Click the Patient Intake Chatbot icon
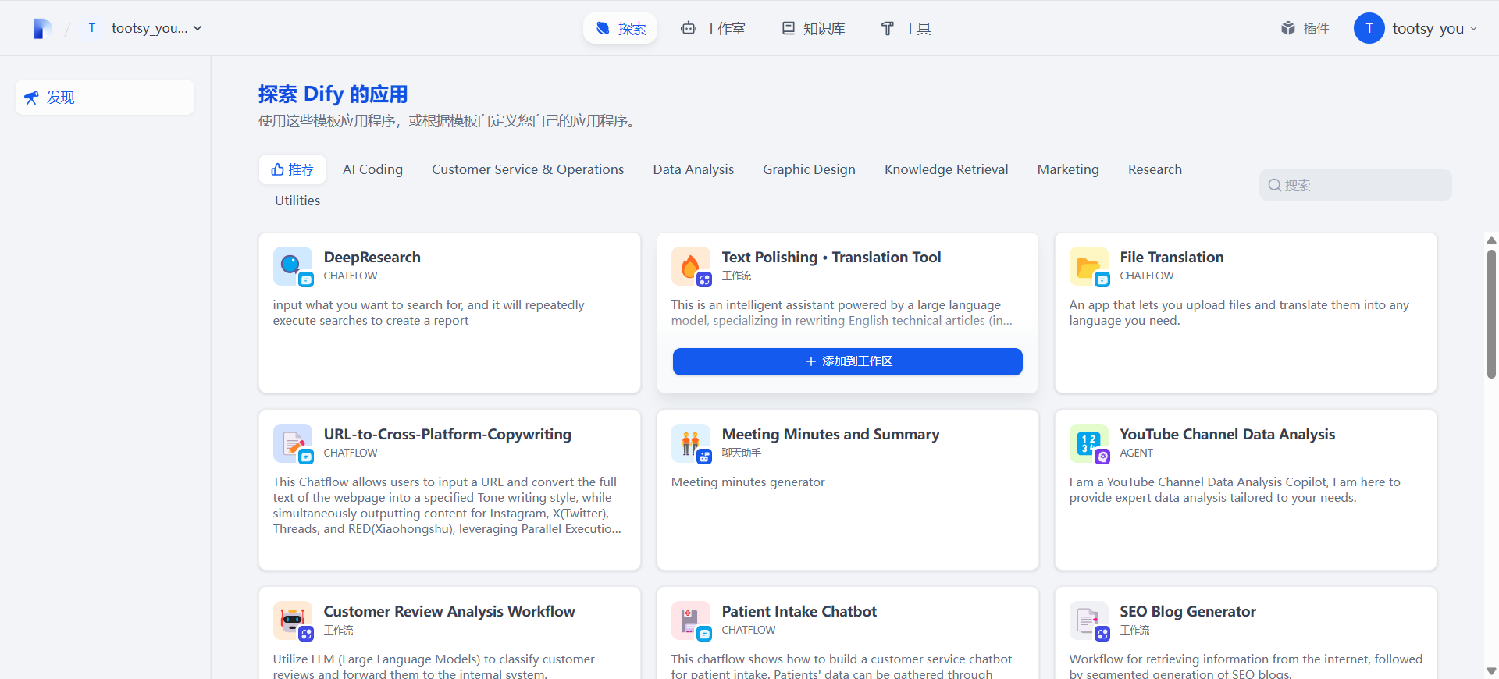Screen dimensions: 1499x679 pyautogui.click(x=690, y=620)
